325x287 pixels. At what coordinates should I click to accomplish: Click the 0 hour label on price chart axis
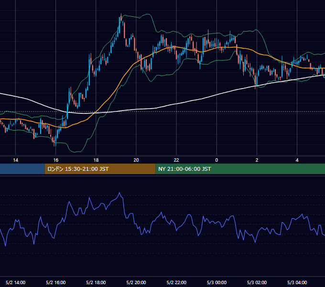tap(217, 160)
